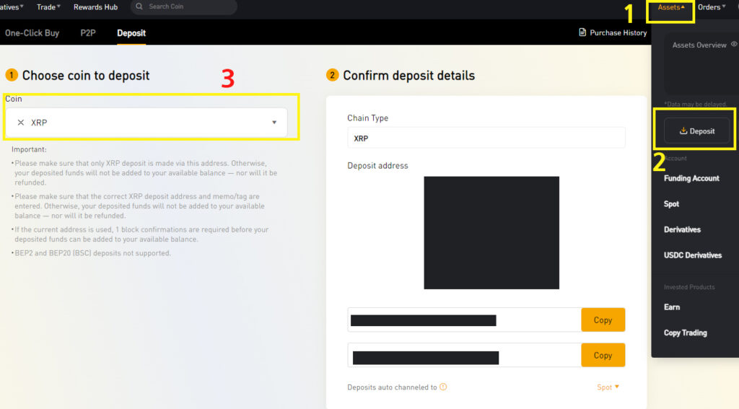Click the Assets Overview label
Screen dimensions: 739x409
click(699, 45)
